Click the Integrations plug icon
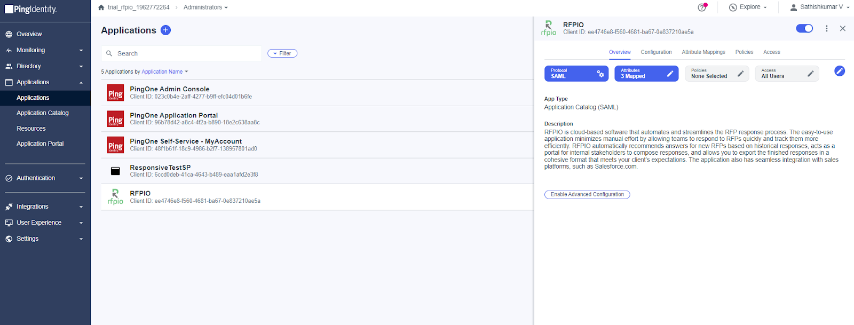The image size is (854, 325). pyautogui.click(x=9, y=207)
